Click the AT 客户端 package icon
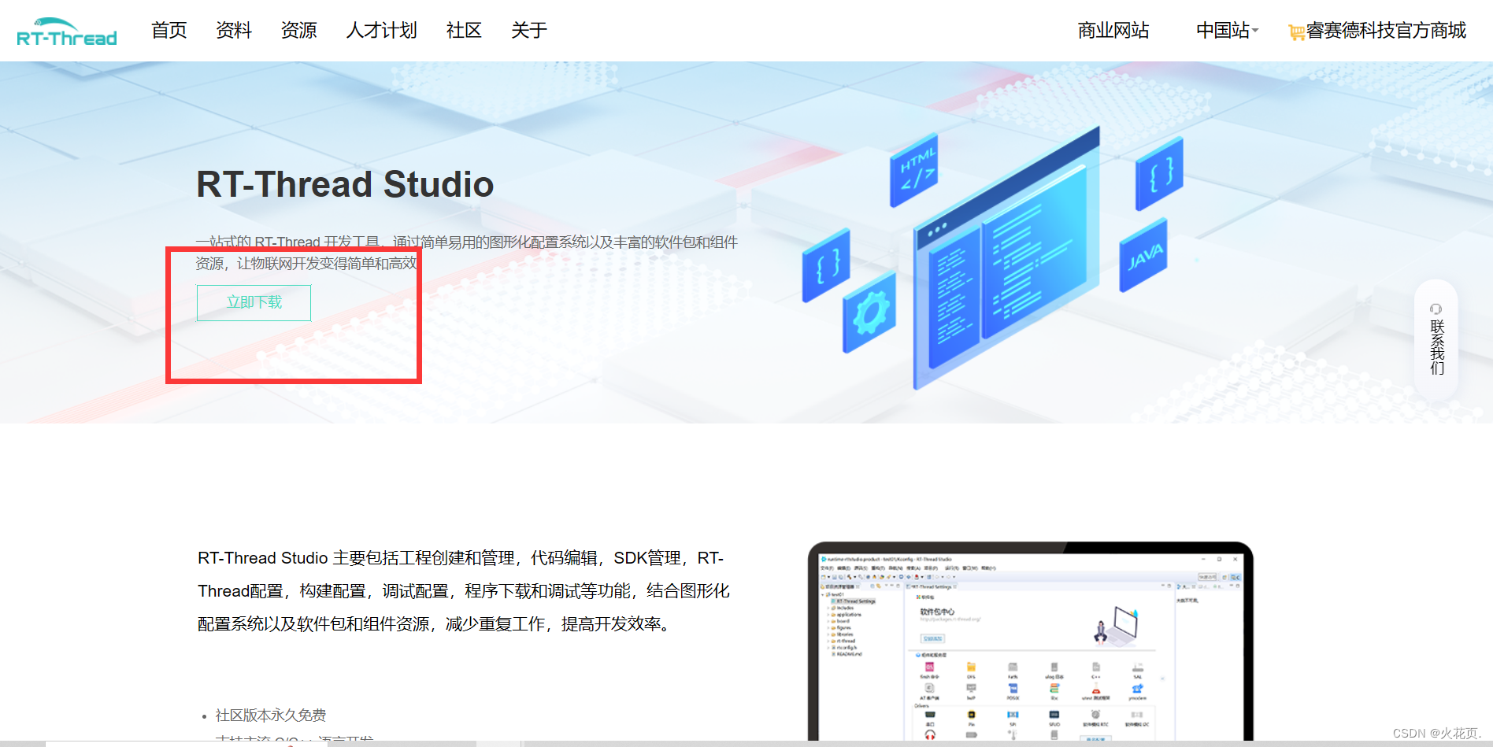Image resolution: width=1493 pixels, height=747 pixels. pyautogui.click(x=928, y=688)
